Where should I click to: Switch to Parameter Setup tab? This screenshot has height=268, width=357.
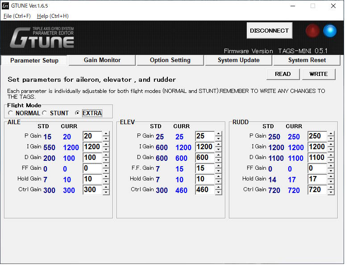click(34, 60)
